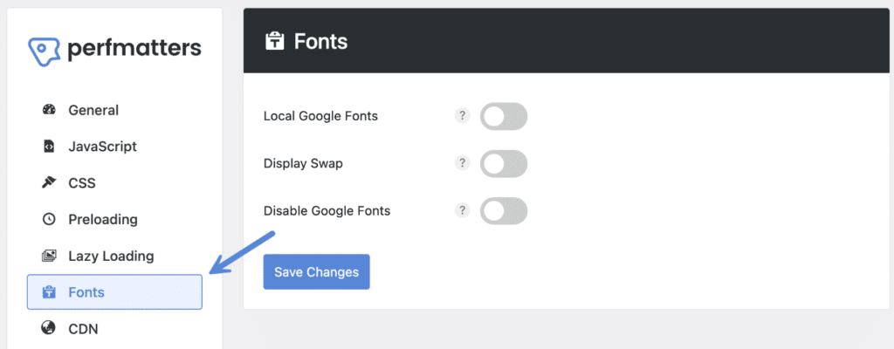Image resolution: width=894 pixels, height=349 pixels.
Task: Show the Display Swap help question mark
Action: [x=462, y=163]
